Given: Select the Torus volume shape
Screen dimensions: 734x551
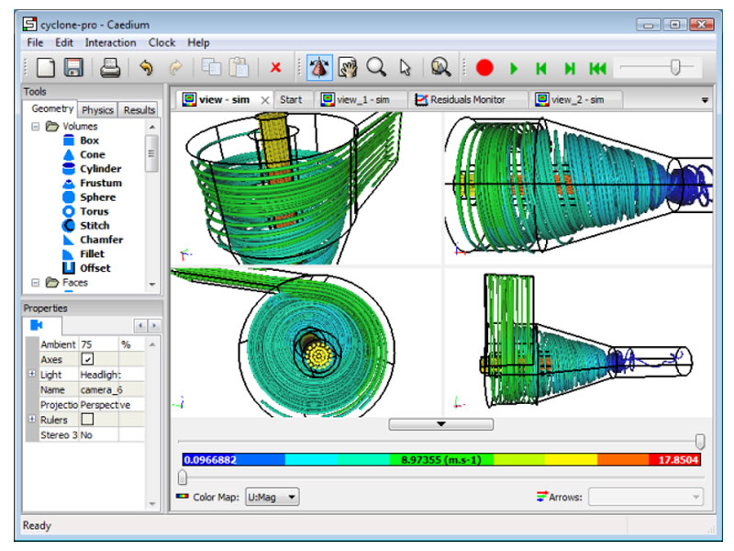Looking at the screenshot, I should coord(94,211).
